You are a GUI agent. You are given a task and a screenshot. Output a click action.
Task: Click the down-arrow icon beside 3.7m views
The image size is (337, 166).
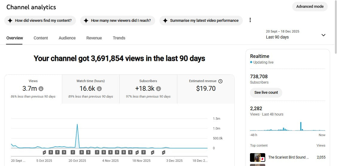pos(41,89)
